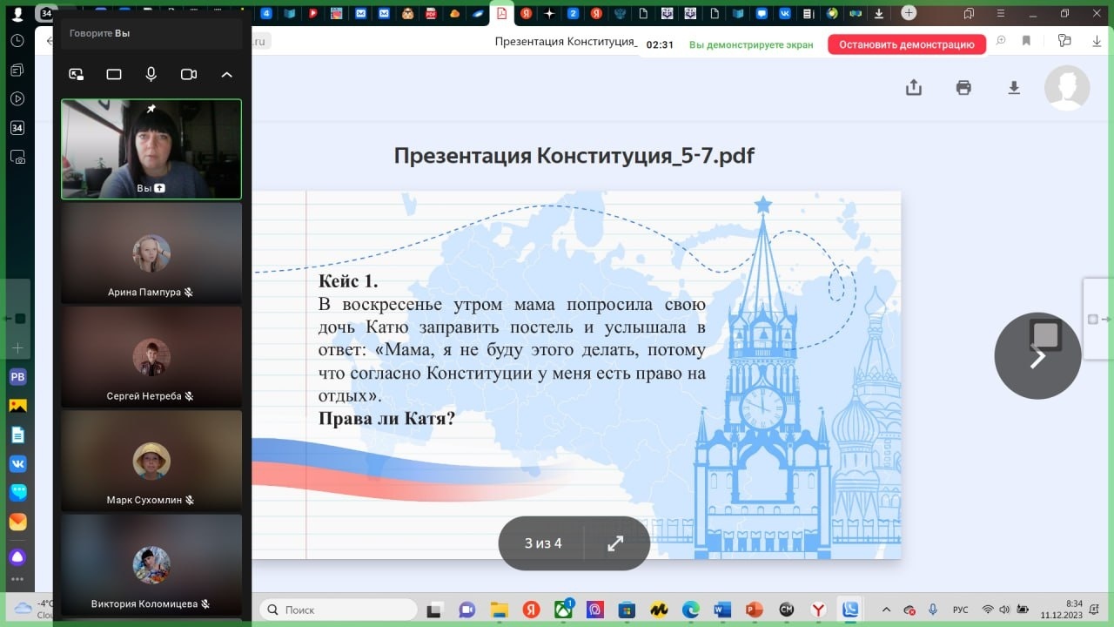Viewport: 1114px width, 627px height.
Task: Select participant Виктория Коломицева tile
Action: click(151, 563)
